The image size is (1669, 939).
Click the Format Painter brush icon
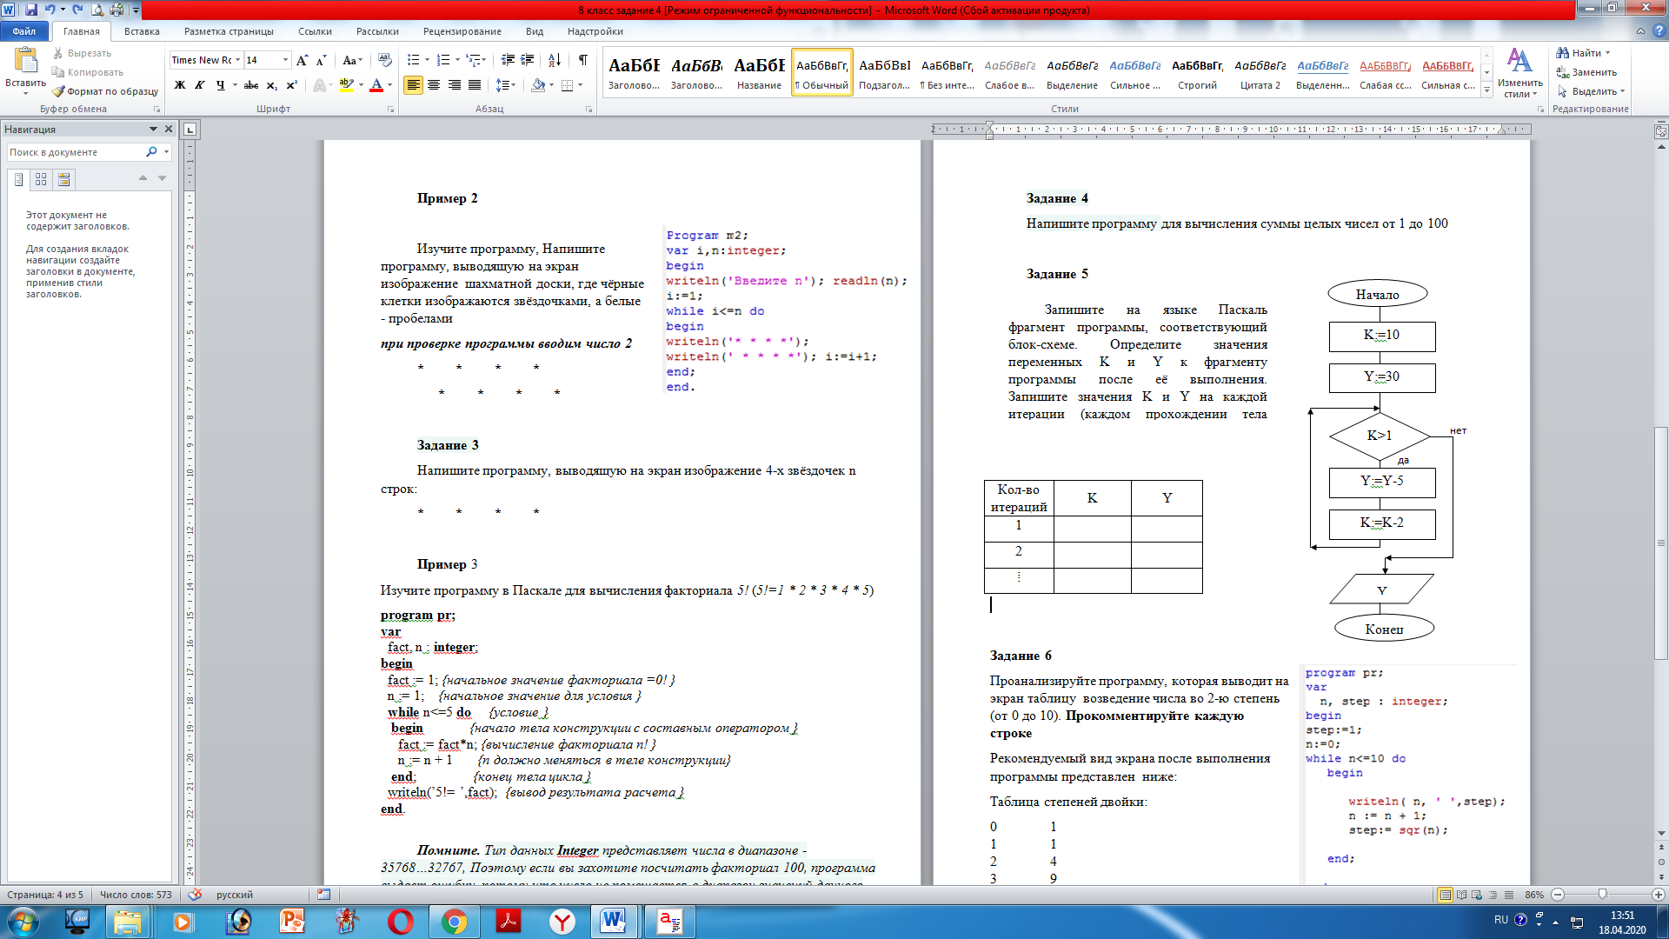pos(58,91)
